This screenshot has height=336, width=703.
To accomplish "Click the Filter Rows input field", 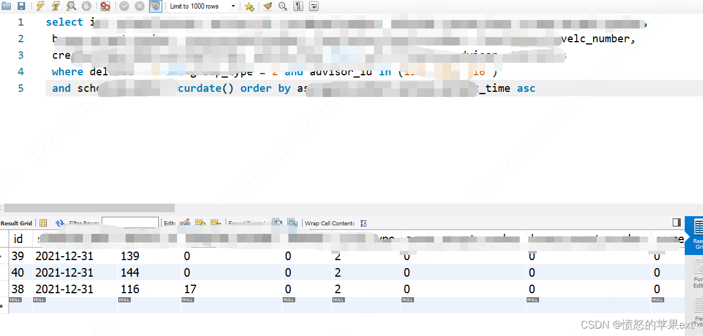I will click(x=130, y=222).
